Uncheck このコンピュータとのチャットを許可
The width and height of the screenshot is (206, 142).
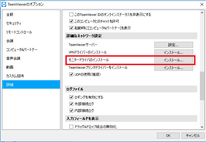pos(71,21)
